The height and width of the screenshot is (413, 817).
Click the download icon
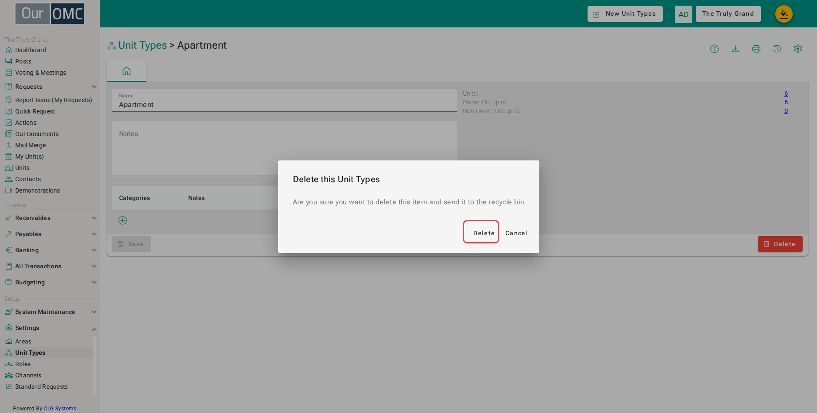click(735, 49)
